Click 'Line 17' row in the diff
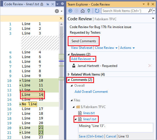The image size is (157, 140). click(x=32, y=109)
